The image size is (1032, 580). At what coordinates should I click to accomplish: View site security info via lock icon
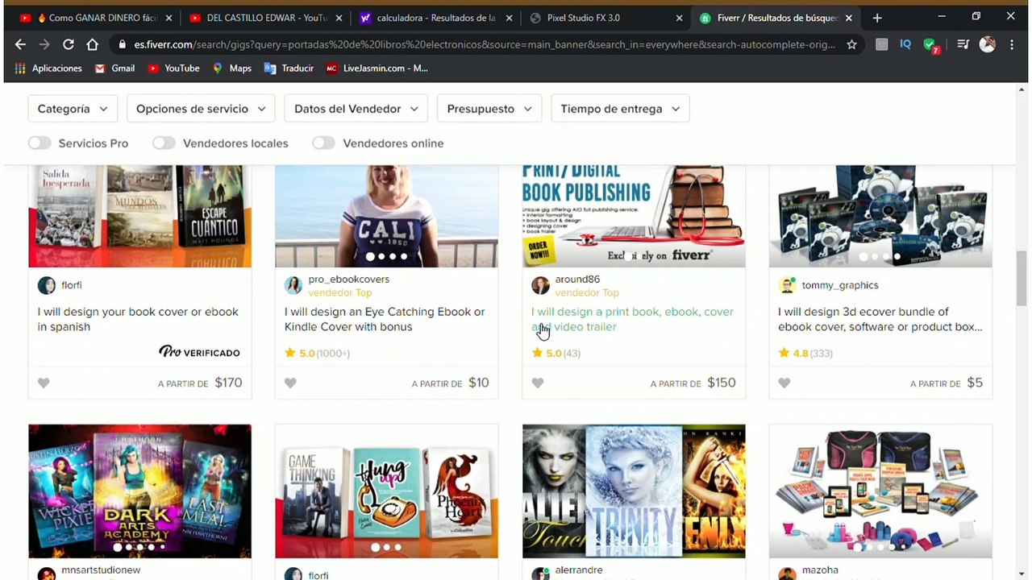tap(122, 44)
